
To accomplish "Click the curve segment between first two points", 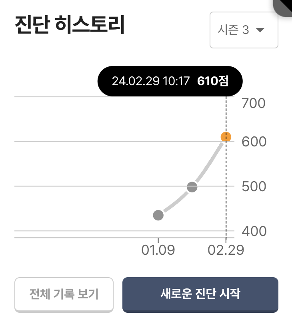I will 176,202.
